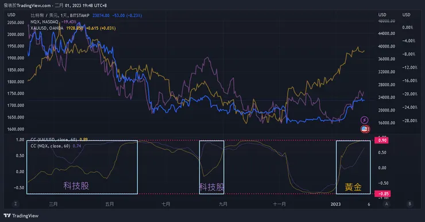Screen dimensions: 425x222
Task: Open the TradingView.com link in header
Action: coord(34,5)
